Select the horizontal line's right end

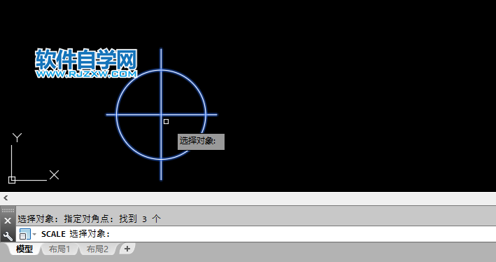pos(212,115)
